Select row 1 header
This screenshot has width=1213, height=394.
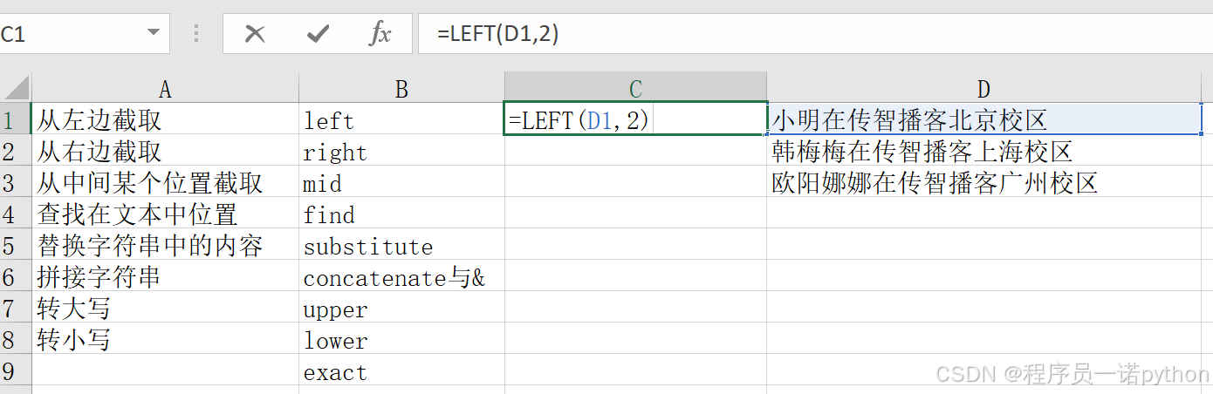[x=16, y=119]
